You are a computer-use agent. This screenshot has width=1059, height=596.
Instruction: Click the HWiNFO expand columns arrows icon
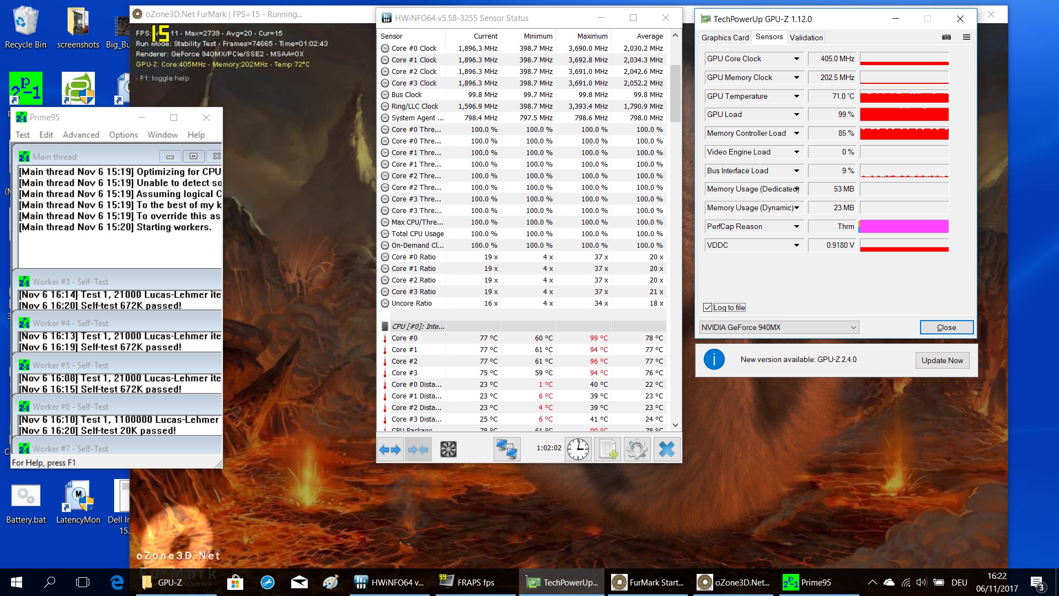[x=390, y=450]
